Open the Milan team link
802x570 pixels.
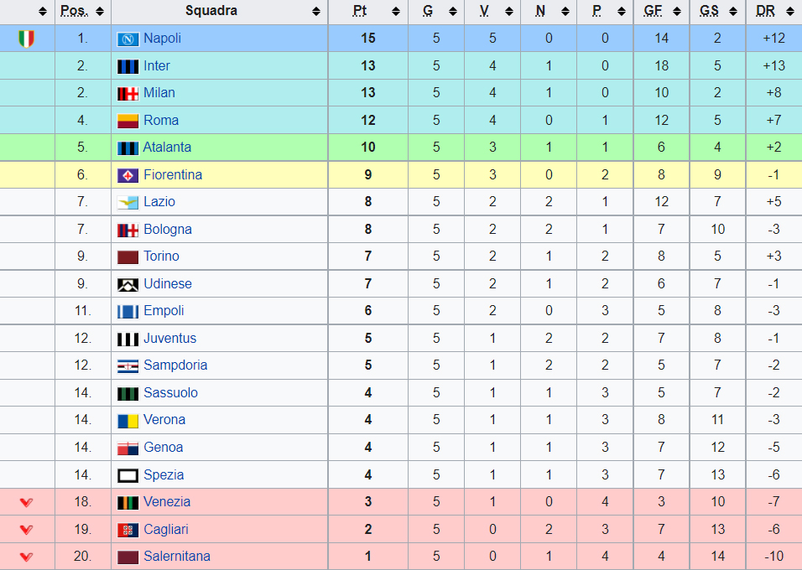pyautogui.click(x=159, y=92)
